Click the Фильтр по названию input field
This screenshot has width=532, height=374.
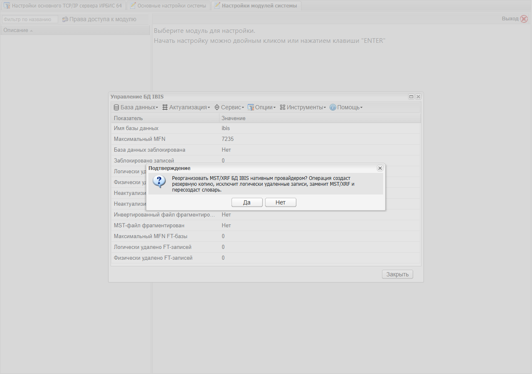point(30,20)
